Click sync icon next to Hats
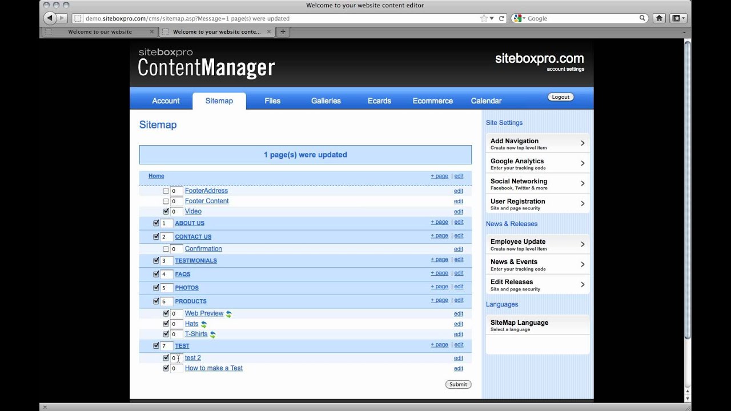 (204, 324)
